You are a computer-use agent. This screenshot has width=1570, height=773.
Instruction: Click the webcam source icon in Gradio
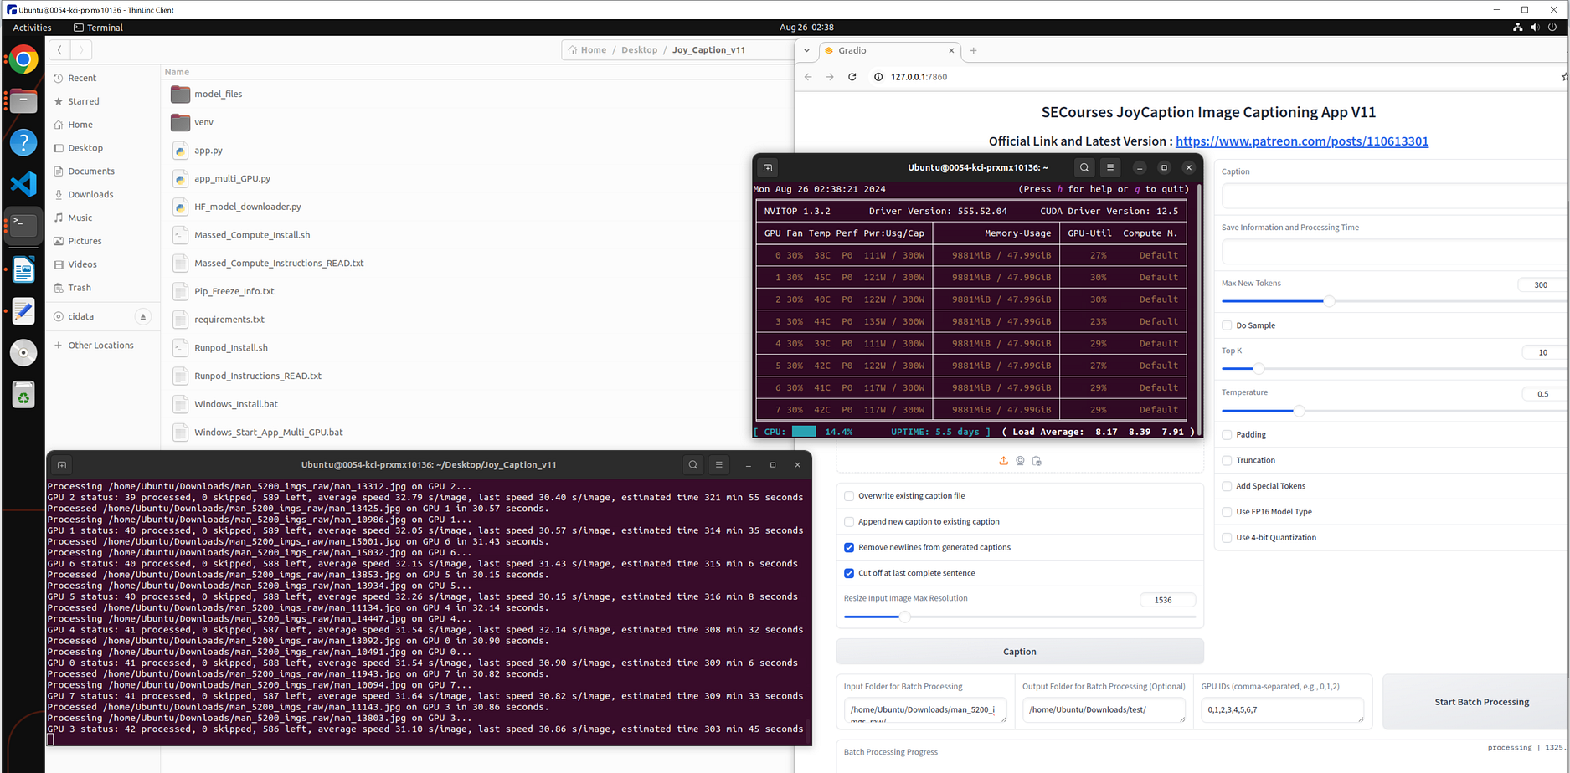coord(1020,461)
